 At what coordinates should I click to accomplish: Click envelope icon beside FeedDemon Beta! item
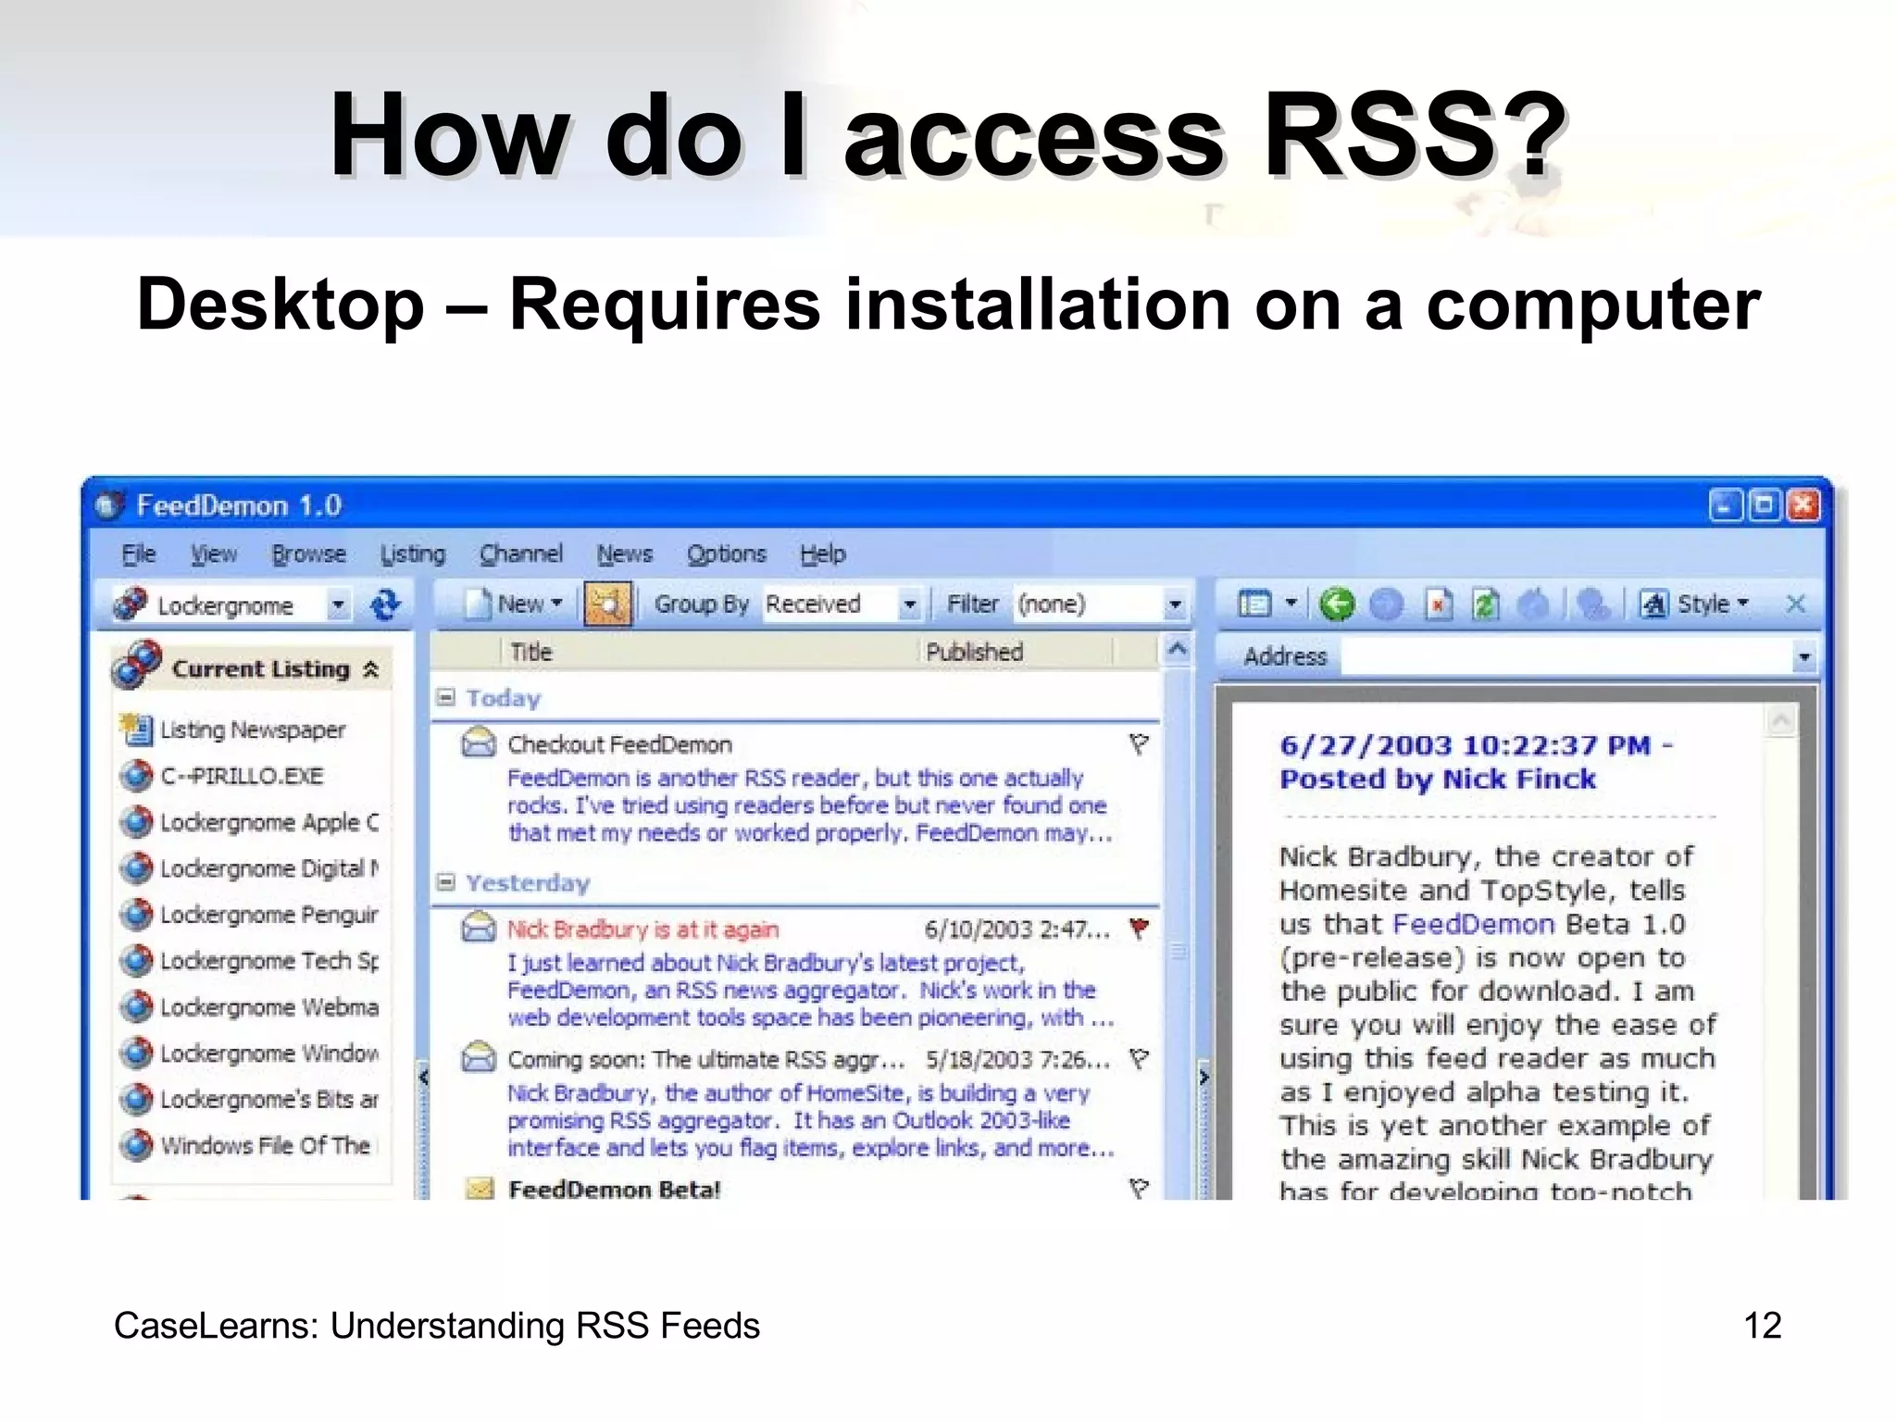tap(480, 1188)
